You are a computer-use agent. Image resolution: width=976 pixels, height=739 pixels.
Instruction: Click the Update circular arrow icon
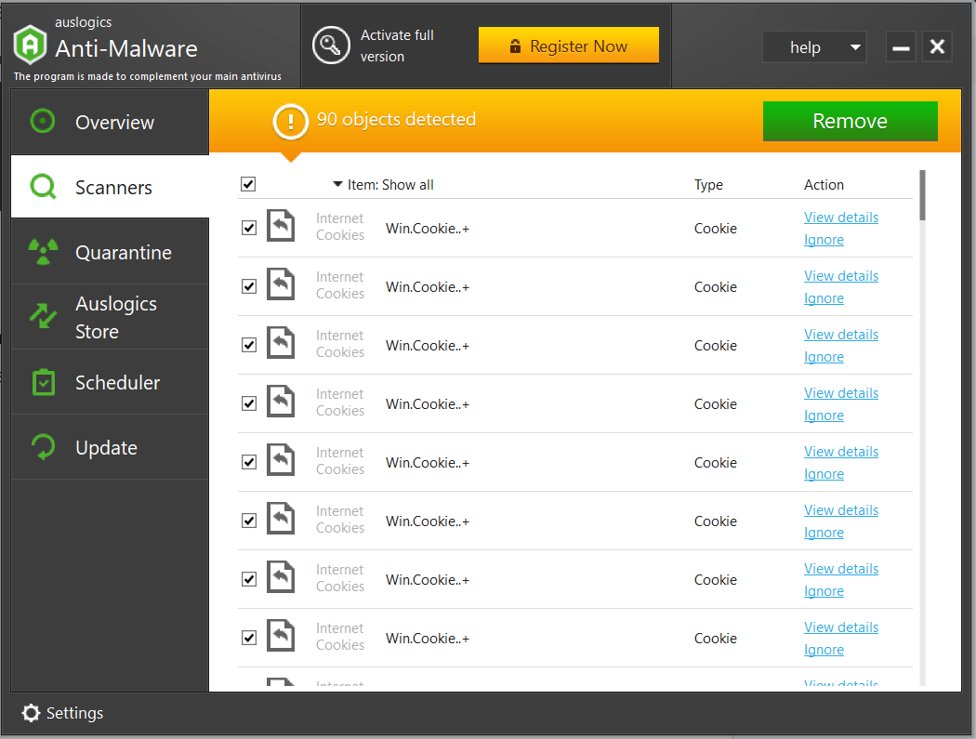tap(43, 447)
